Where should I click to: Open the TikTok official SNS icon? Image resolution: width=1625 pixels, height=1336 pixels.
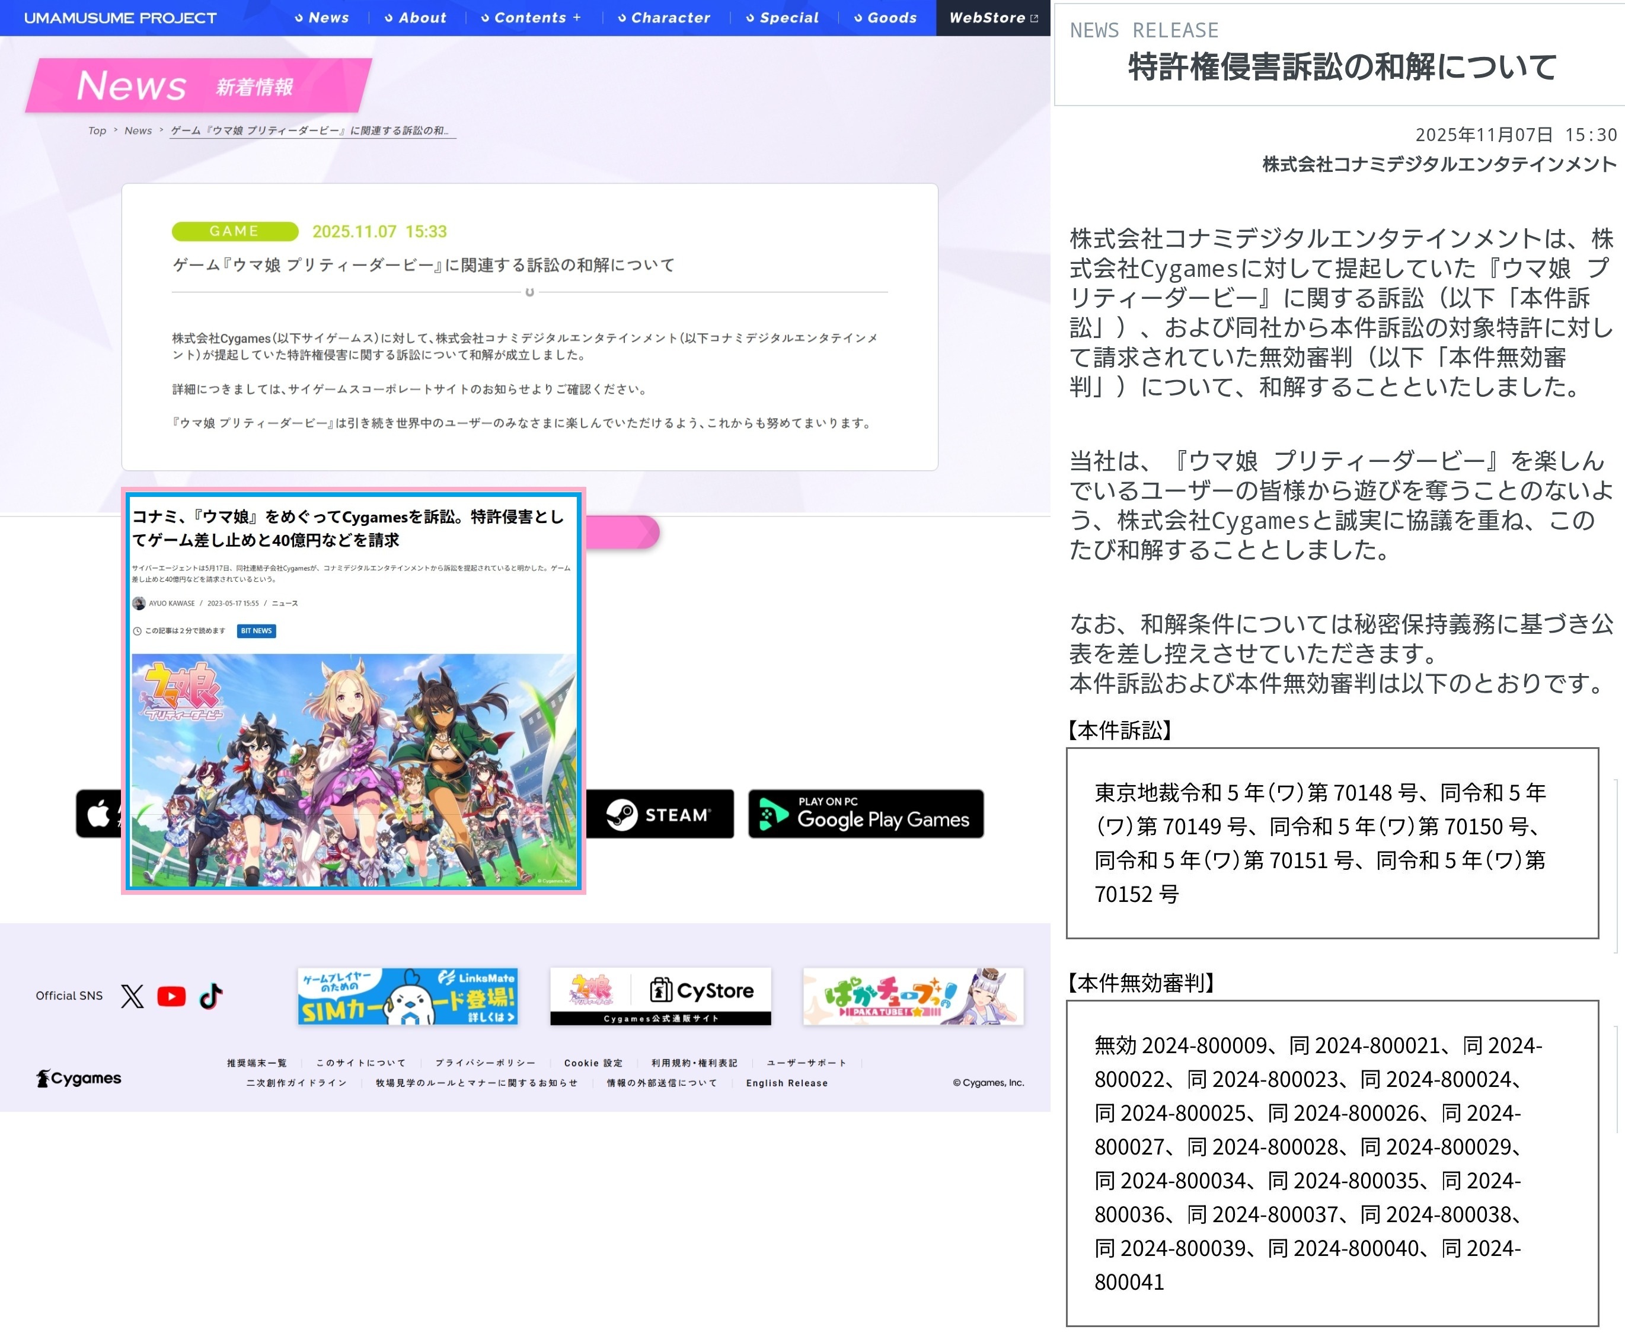[211, 996]
